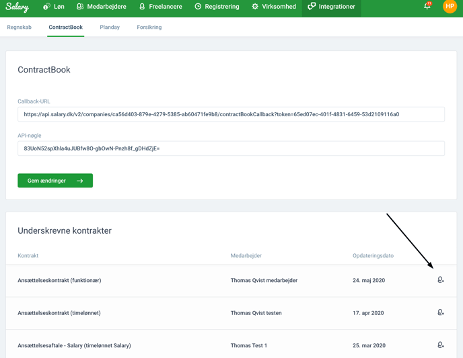
Task: Open the notifications bell
Action: click(427, 6)
